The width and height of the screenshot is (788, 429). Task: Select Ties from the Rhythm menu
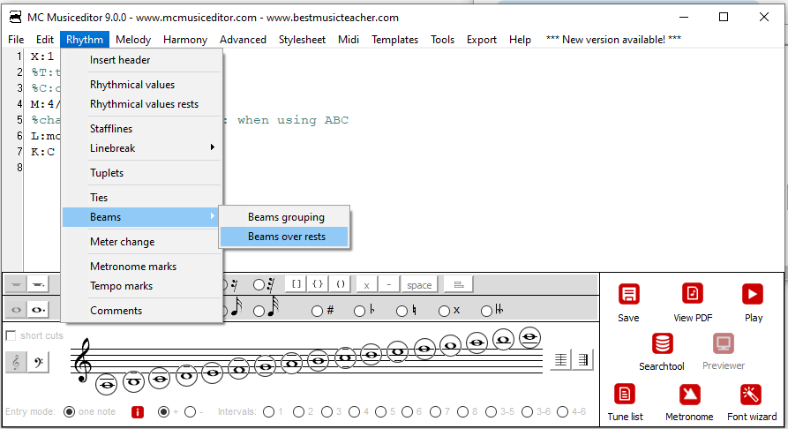pyautogui.click(x=142, y=197)
